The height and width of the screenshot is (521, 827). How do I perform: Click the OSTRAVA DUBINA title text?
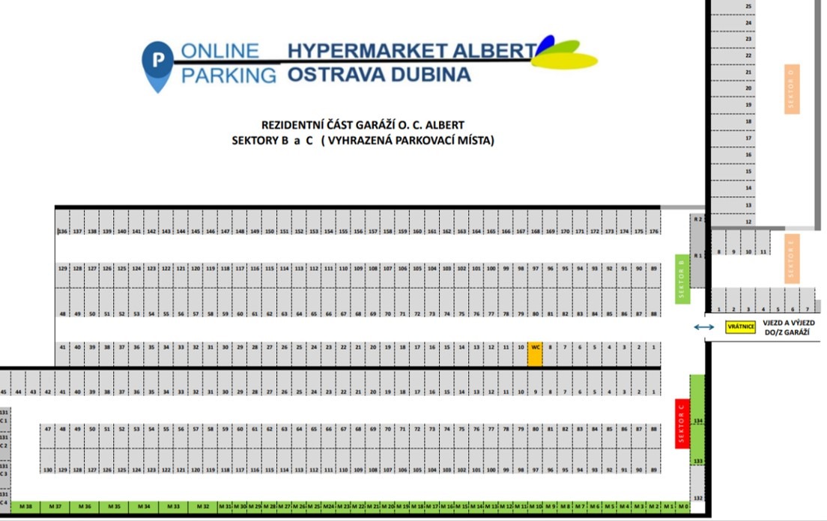379,75
